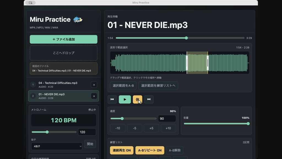
Task: Increase speed with +5 button
Action: coord(151,128)
